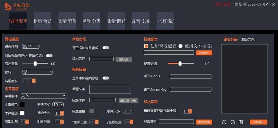Click white 字体描边 color swatch
This screenshot has width=278, height=128.
click(x=22, y=113)
